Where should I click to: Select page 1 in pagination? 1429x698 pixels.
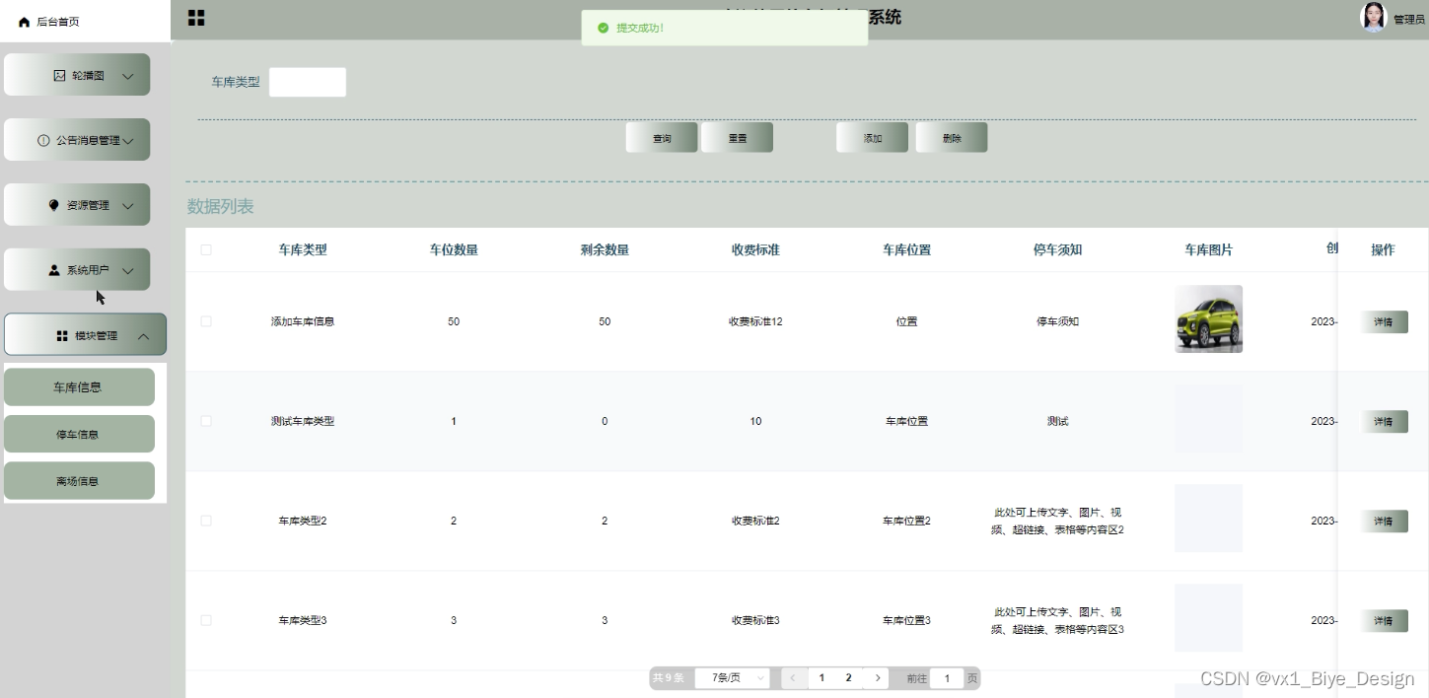coord(822,678)
